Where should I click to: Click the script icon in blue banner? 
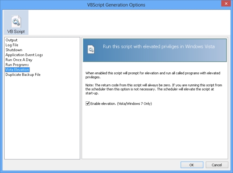91,49
